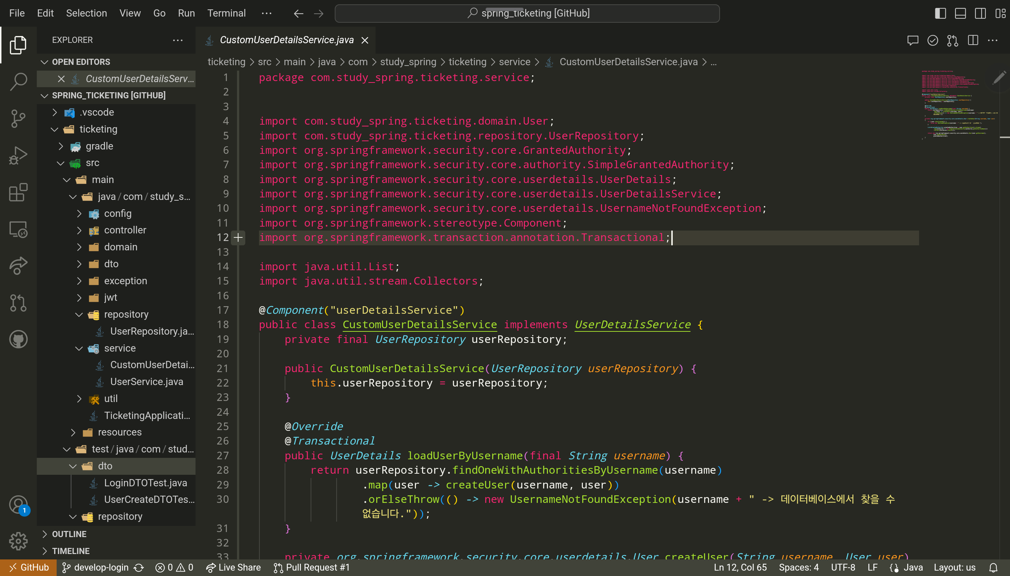Open the Source Control view
This screenshot has width=1010, height=576.
click(x=18, y=118)
